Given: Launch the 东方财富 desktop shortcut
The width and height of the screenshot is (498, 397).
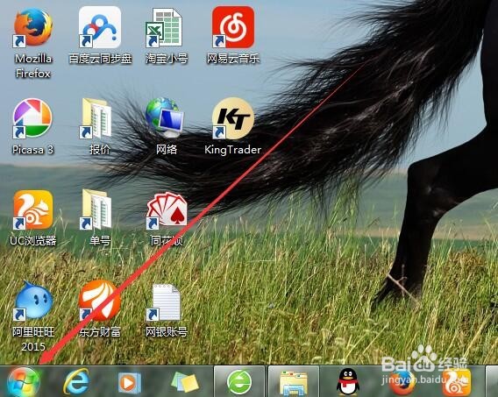Looking at the screenshot, I should click(100, 301).
